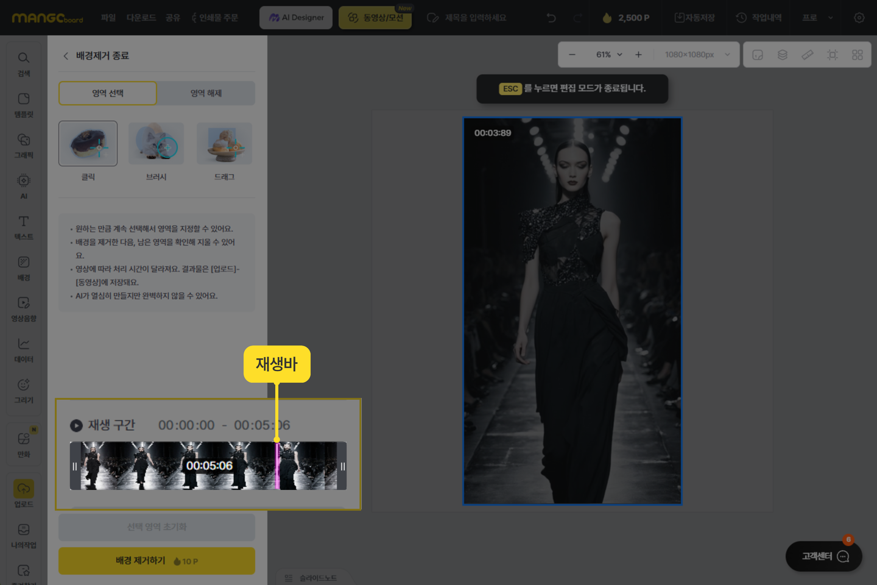Click the 동영상/모션 button
The width and height of the screenshot is (877, 585).
[x=375, y=18]
